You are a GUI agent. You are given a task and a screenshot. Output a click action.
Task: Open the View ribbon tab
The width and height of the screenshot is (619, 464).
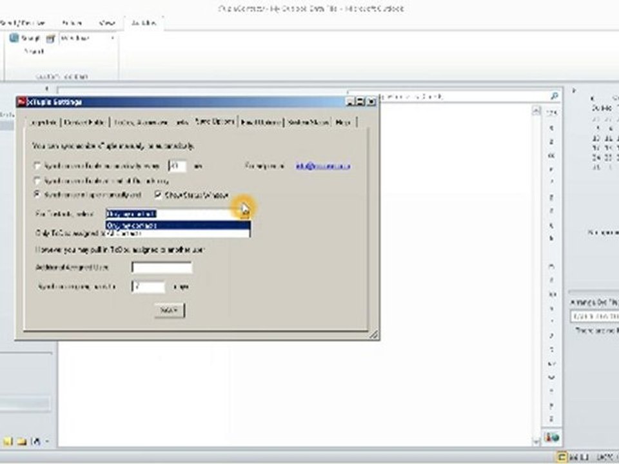tap(107, 23)
